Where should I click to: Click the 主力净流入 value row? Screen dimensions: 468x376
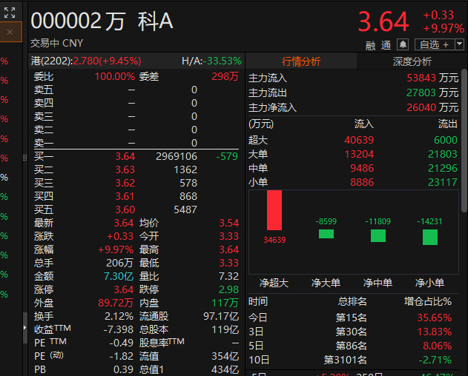click(353, 107)
